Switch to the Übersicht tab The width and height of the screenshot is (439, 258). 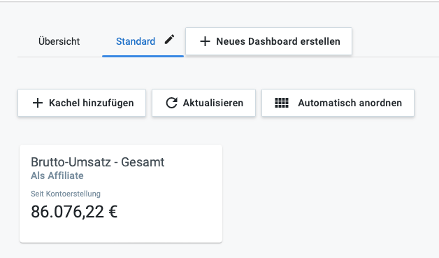click(x=59, y=41)
